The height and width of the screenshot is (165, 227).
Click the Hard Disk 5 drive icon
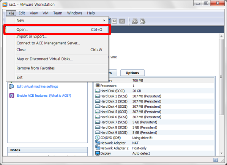pyautogui.click(x=98, y=112)
